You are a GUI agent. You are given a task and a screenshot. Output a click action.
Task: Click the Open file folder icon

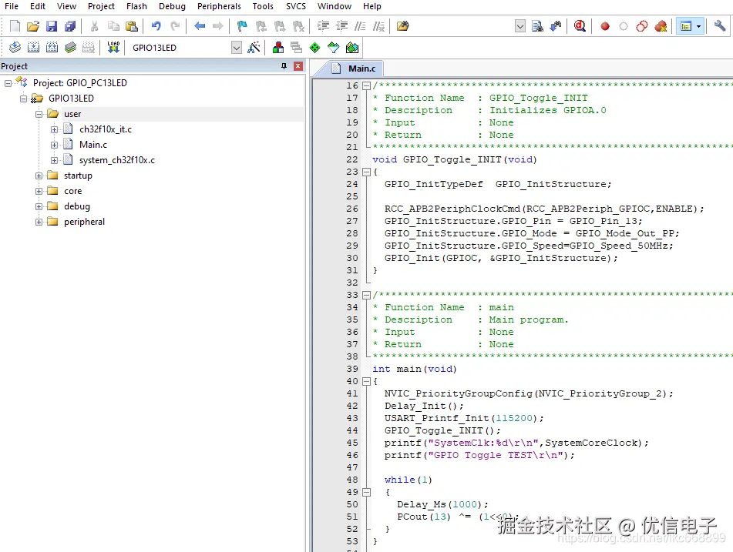(x=32, y=26)
